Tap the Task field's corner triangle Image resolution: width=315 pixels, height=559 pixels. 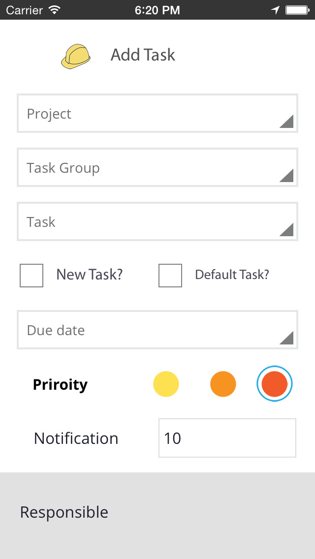tap(287, 230)
